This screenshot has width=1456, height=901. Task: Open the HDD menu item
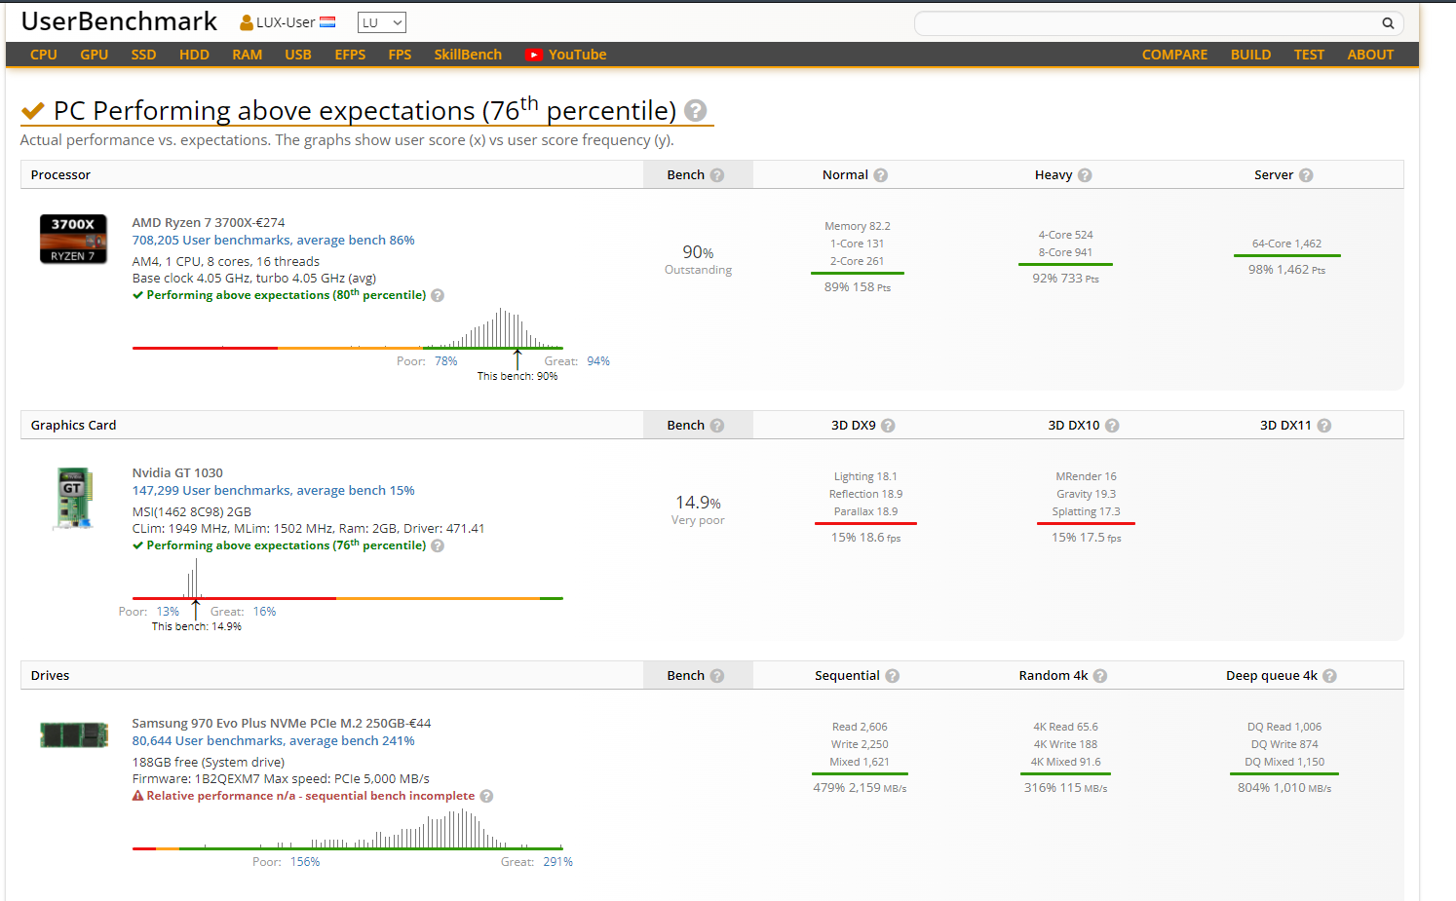pyautogui.click(x=194, y=55)
